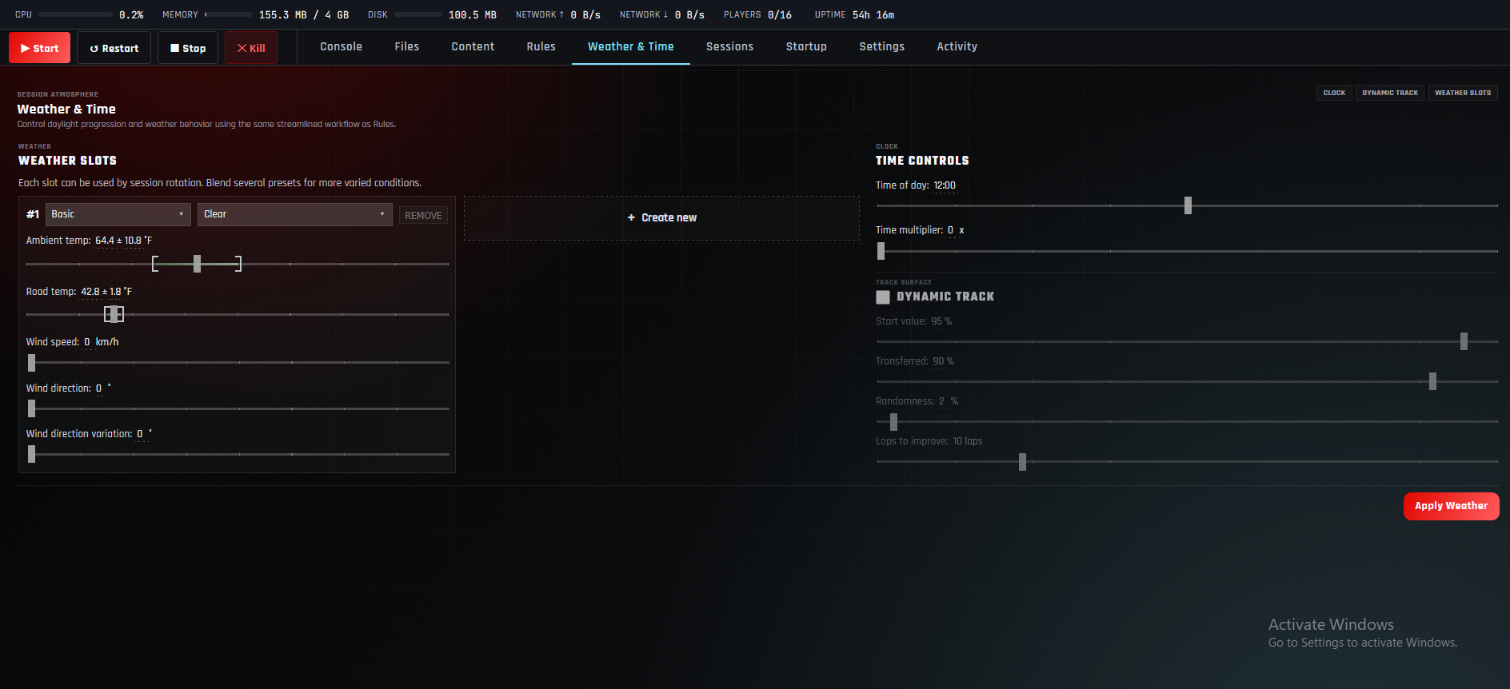Jump to Dynamic Track section chip
Image resolution: width=1510 pixels, height=689 pixels.
pyautogui.click(x=1390, y=93)
